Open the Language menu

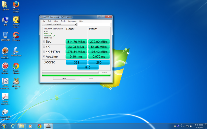coord(72,21)
